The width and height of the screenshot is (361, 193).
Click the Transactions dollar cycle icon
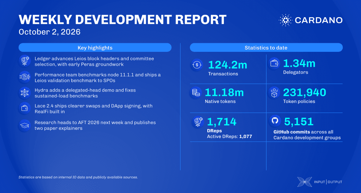pyautogui.click(x=197, y=65)
